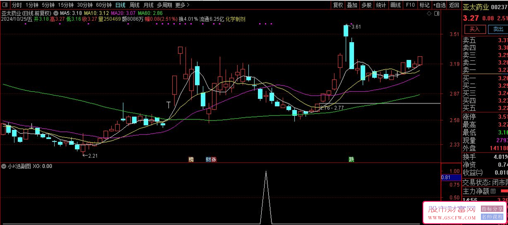The image size is (508, 225).
Task: Click the 多股 multi-stock button
Action: point(367,5)
